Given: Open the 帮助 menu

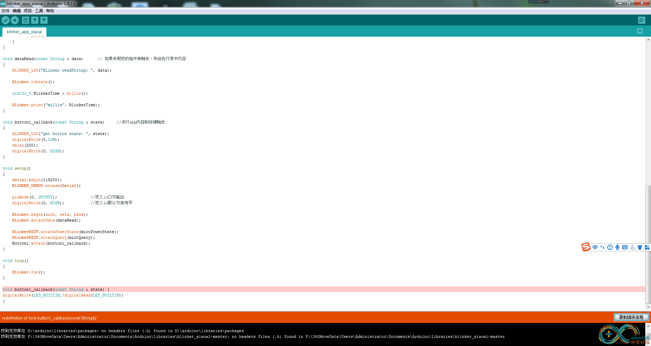Looking at the screenshot, I should [x=50, y=11].
